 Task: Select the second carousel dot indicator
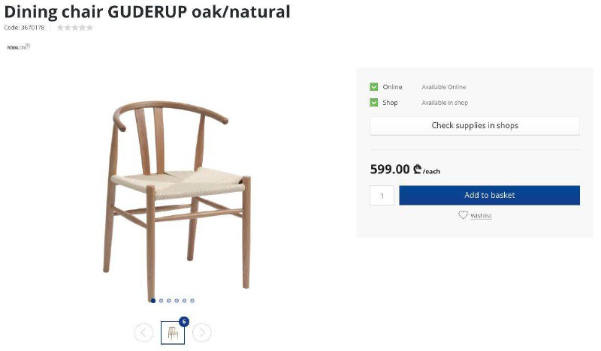[161, 301]
